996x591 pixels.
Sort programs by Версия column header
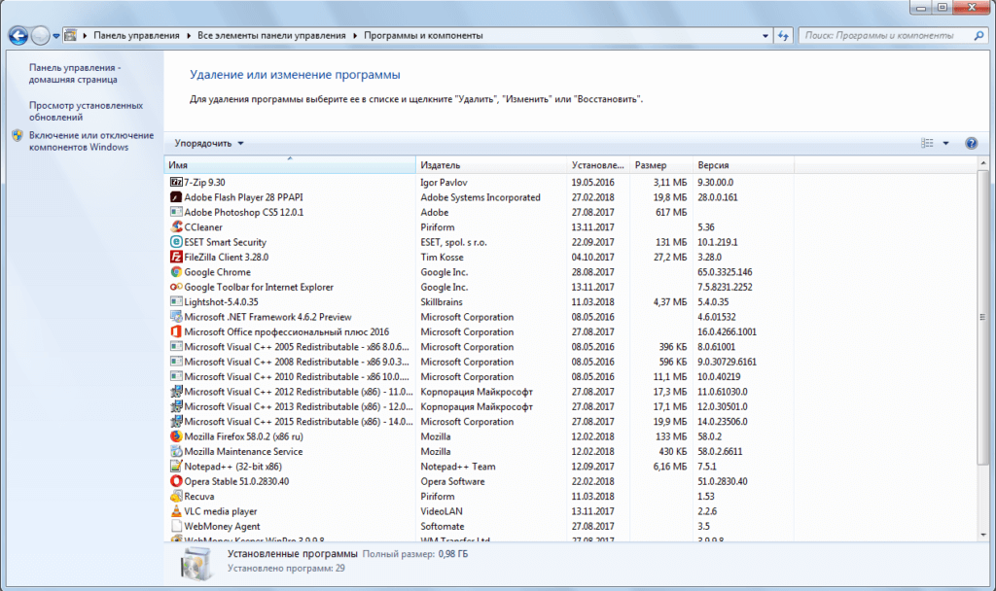pos(743,165)
